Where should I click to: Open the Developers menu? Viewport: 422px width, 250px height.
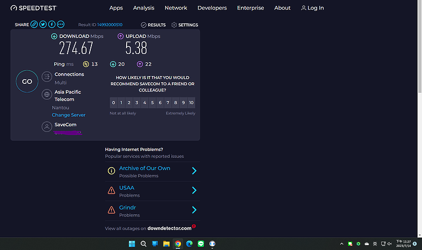(212, 8)
